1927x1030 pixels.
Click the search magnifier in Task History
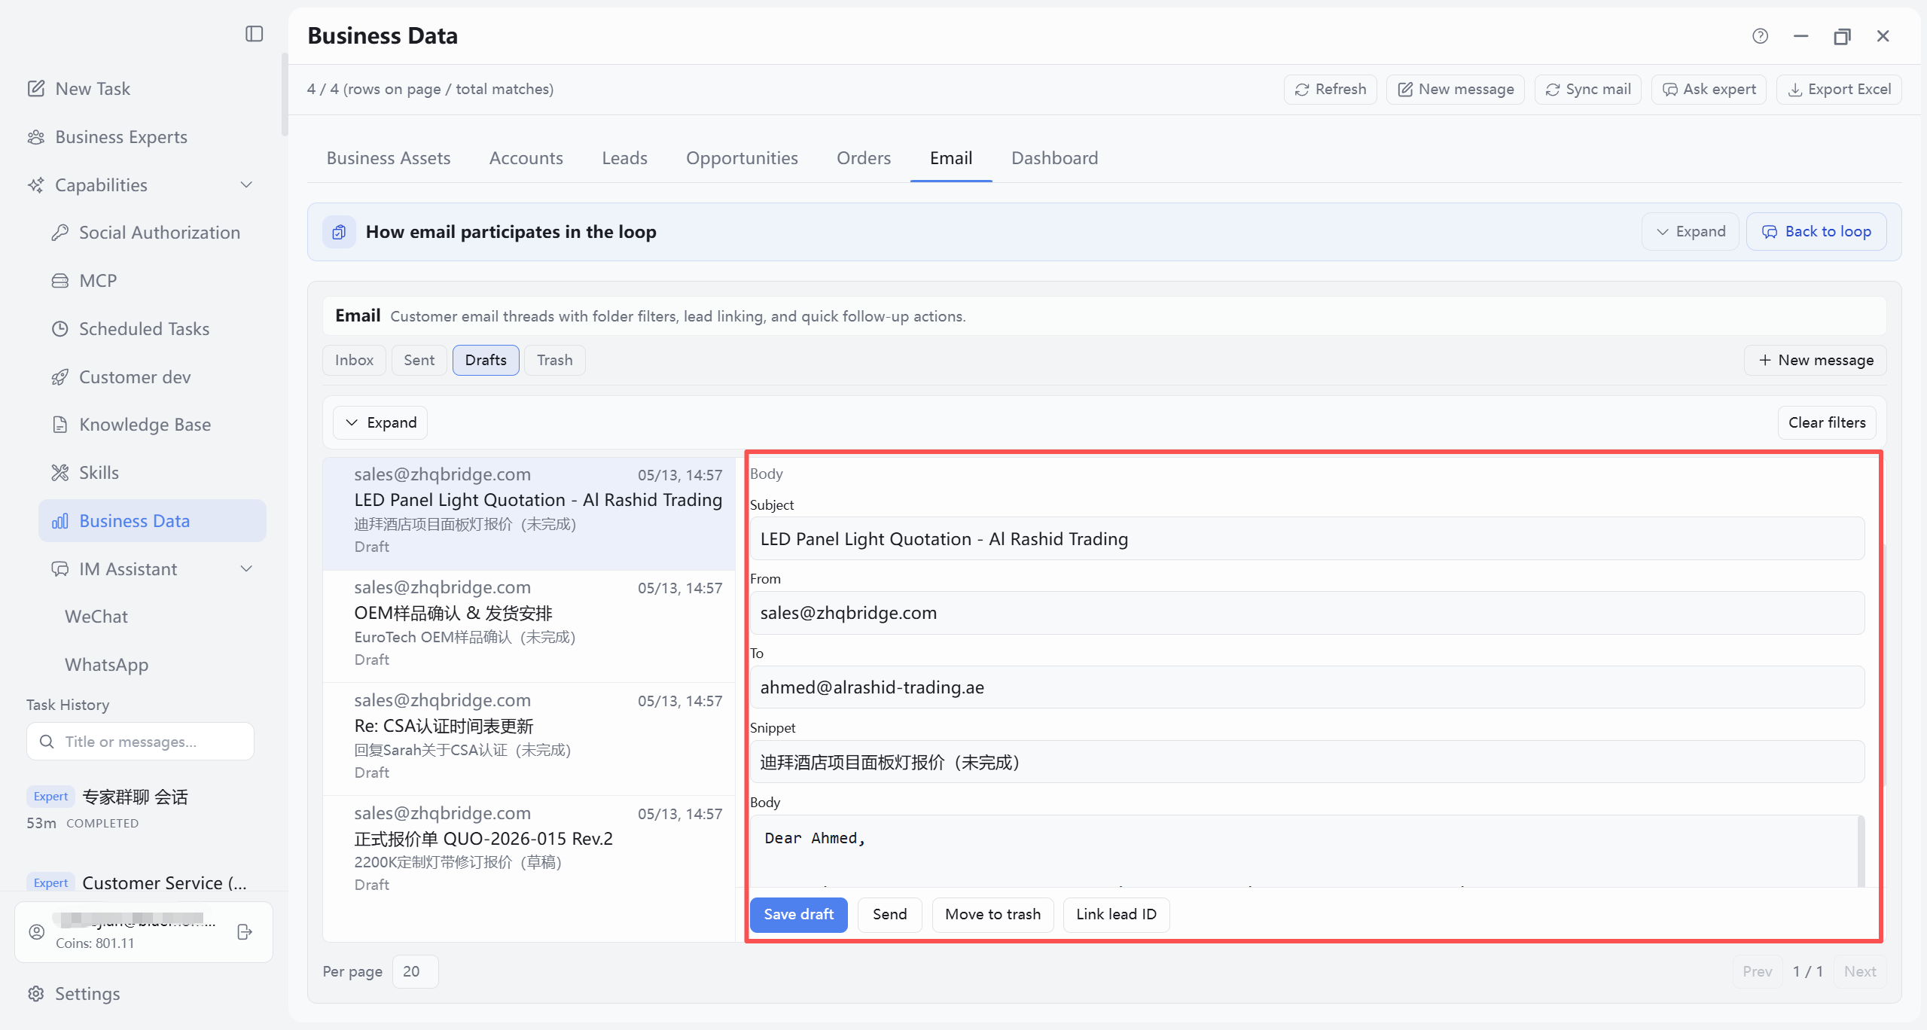click(x=47, y=742)
